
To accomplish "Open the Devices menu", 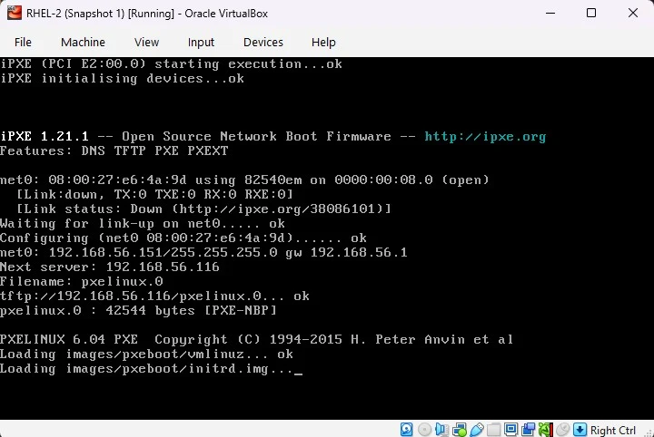I will tap(263, 42).
